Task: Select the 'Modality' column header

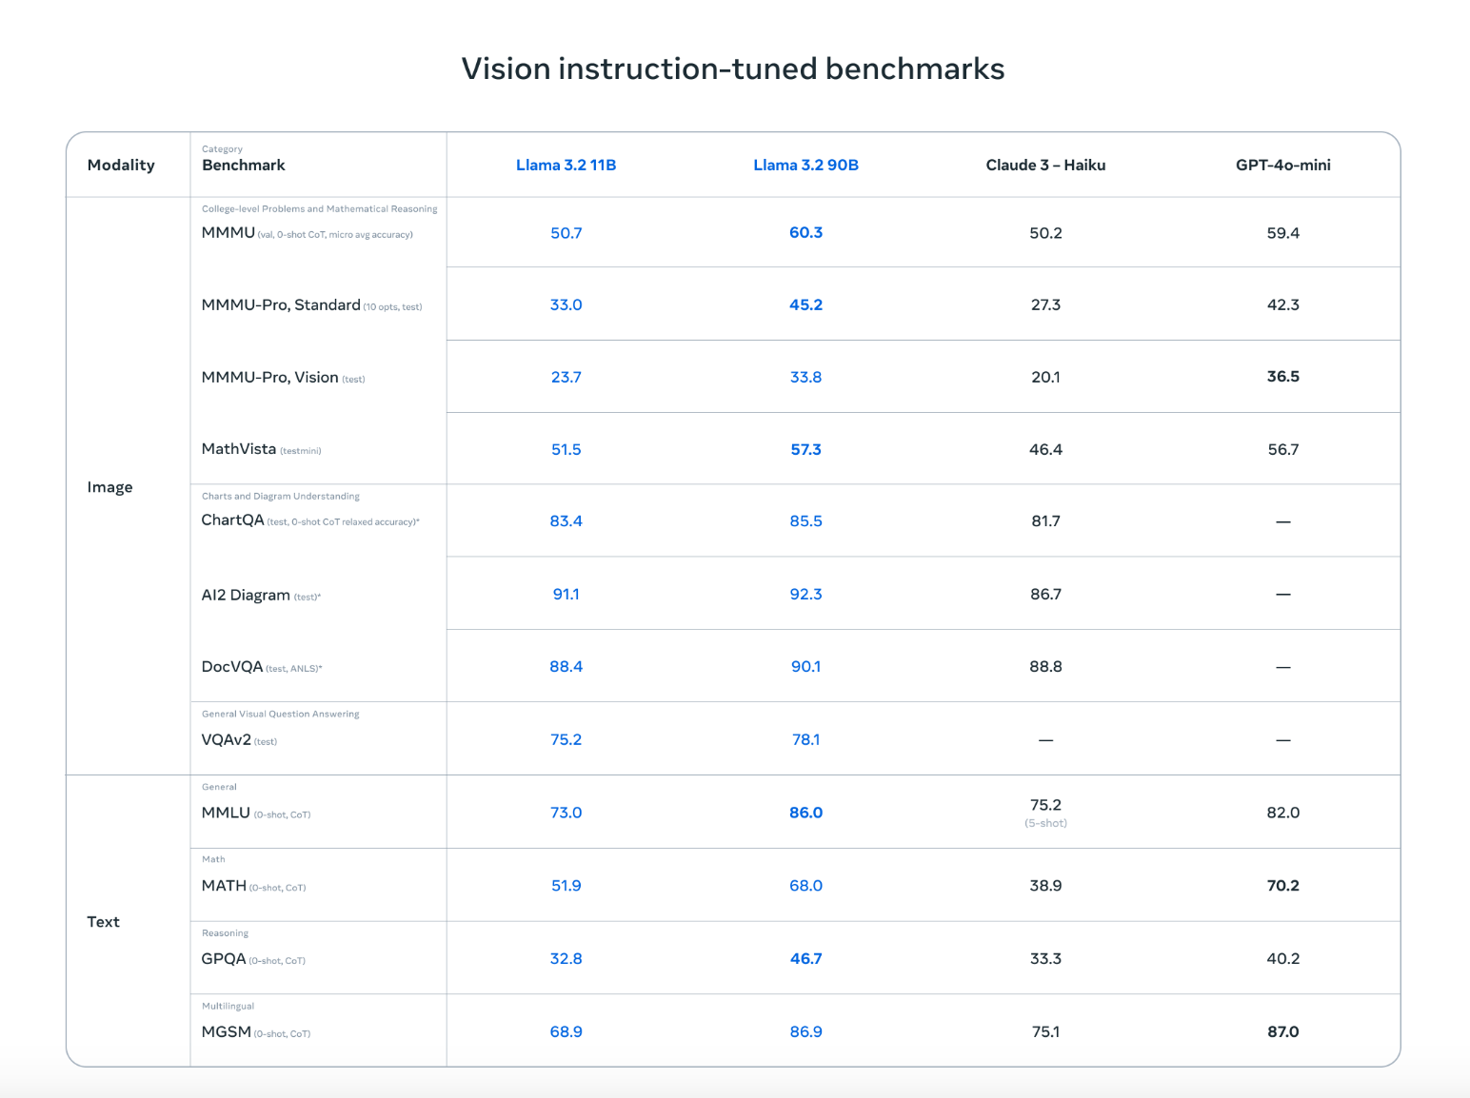Action: pyautogui.click(x=121, y=165)
